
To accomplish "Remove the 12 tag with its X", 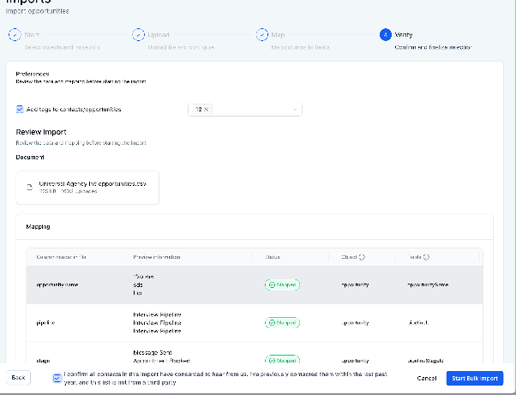I will [207, 109].
